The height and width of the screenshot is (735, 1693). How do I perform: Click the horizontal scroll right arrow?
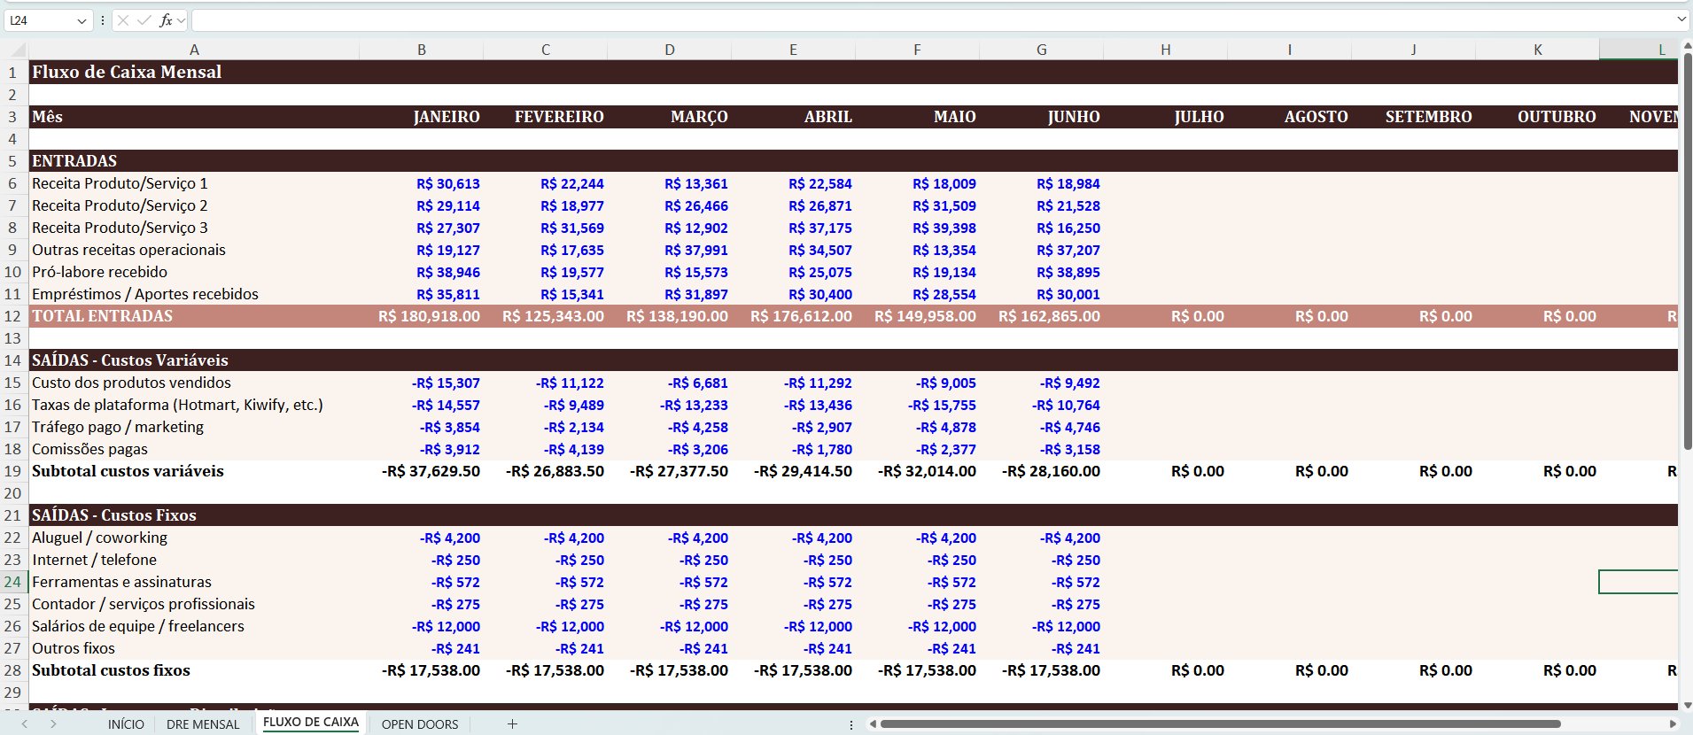coord(1673,723)
